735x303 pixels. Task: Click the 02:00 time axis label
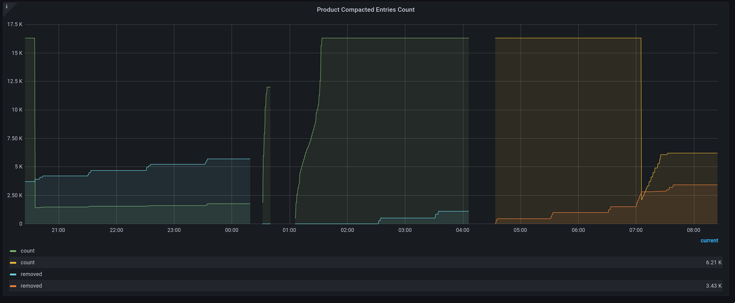point(347,230)
